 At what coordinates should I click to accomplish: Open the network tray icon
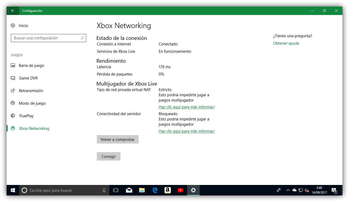[x=301, y=190]
